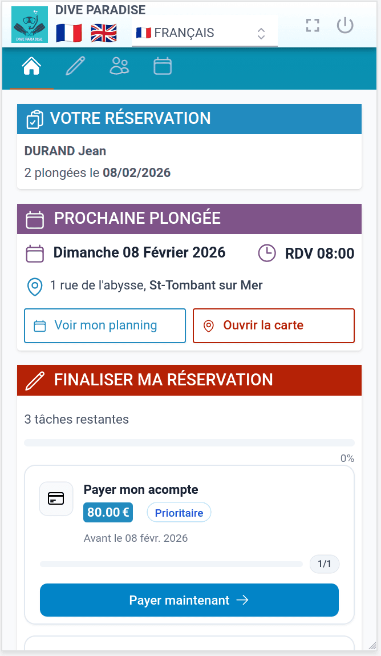This screenshot has width=381, height=656.
Task: Click the power logout icon
Action: 344,25
